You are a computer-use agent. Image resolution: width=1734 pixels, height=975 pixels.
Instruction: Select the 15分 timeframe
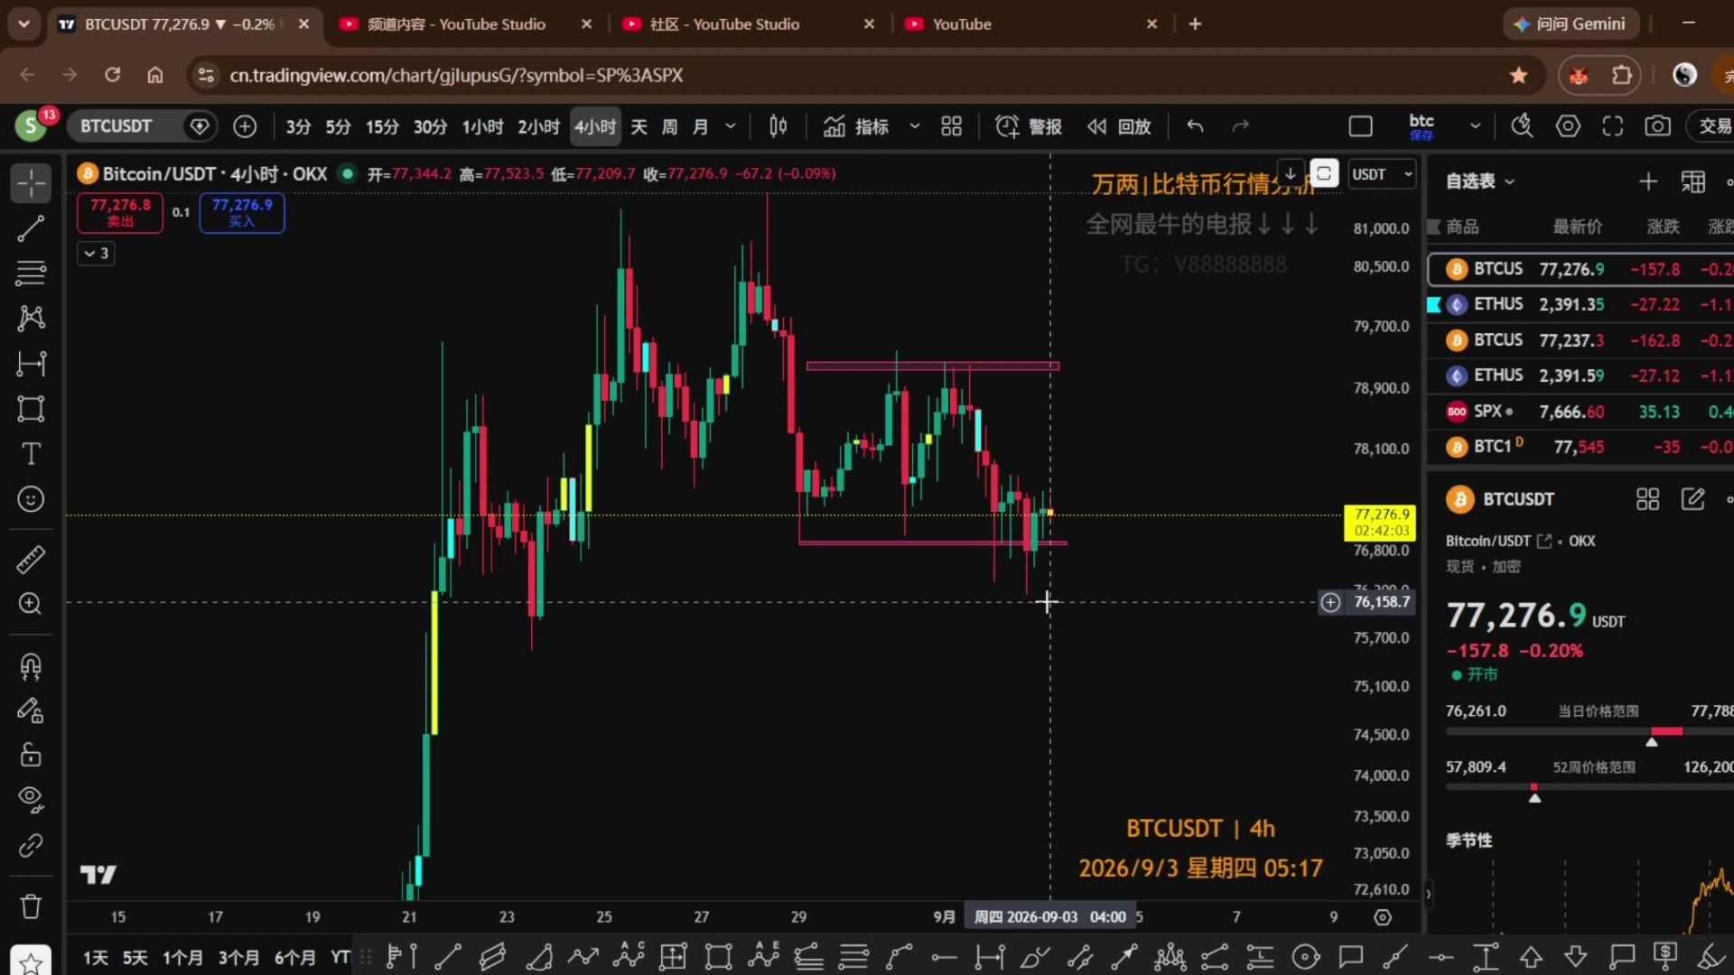point(382,127)
